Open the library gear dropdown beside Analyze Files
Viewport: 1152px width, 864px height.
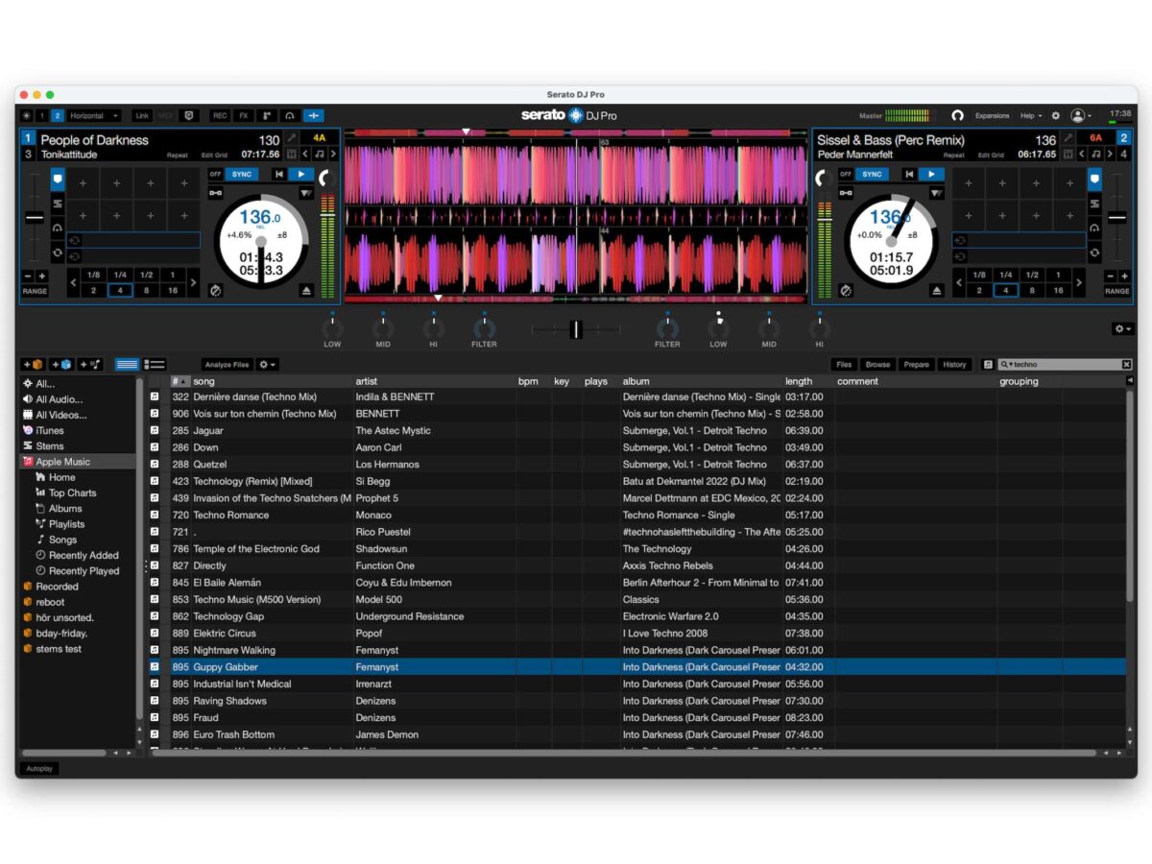[267, 365]
